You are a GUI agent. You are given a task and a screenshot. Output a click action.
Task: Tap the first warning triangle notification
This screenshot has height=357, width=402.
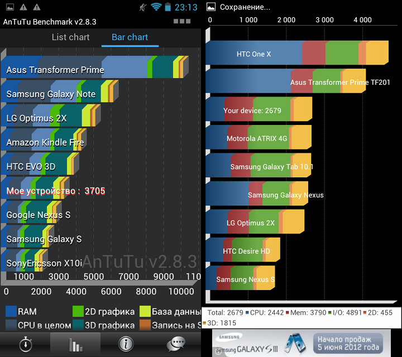point(23,7)
